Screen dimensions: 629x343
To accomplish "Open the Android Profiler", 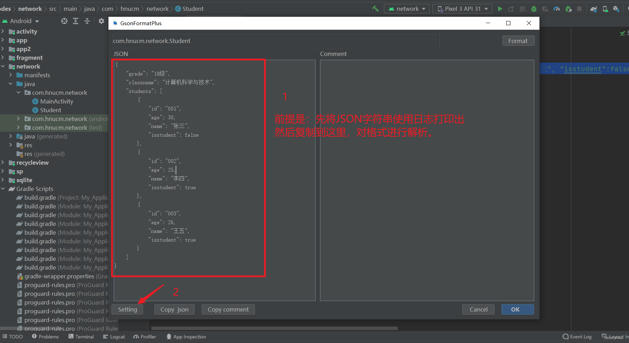I will [557, 9].
